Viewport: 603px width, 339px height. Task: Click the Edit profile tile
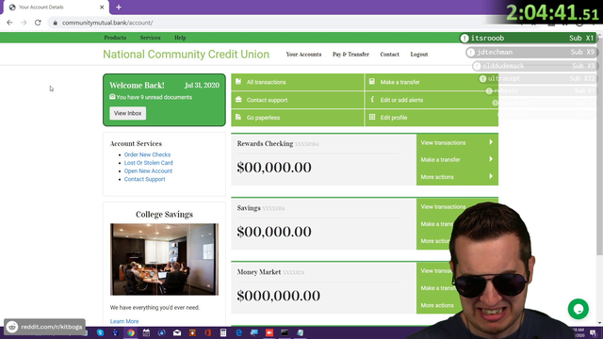432,117
